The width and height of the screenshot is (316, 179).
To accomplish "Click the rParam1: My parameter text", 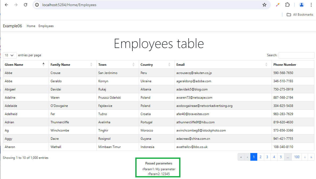I will pyautogui.click(x=159, y=169).
